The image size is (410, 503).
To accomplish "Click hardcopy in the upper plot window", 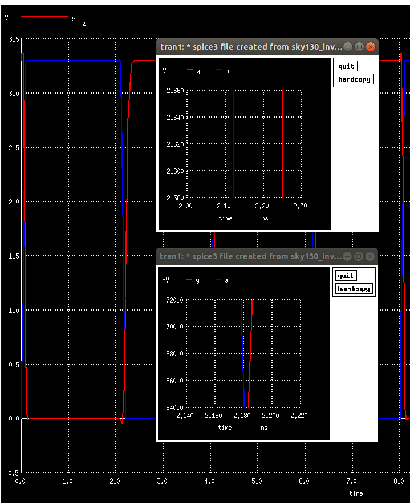I will (x=354, y=79).
